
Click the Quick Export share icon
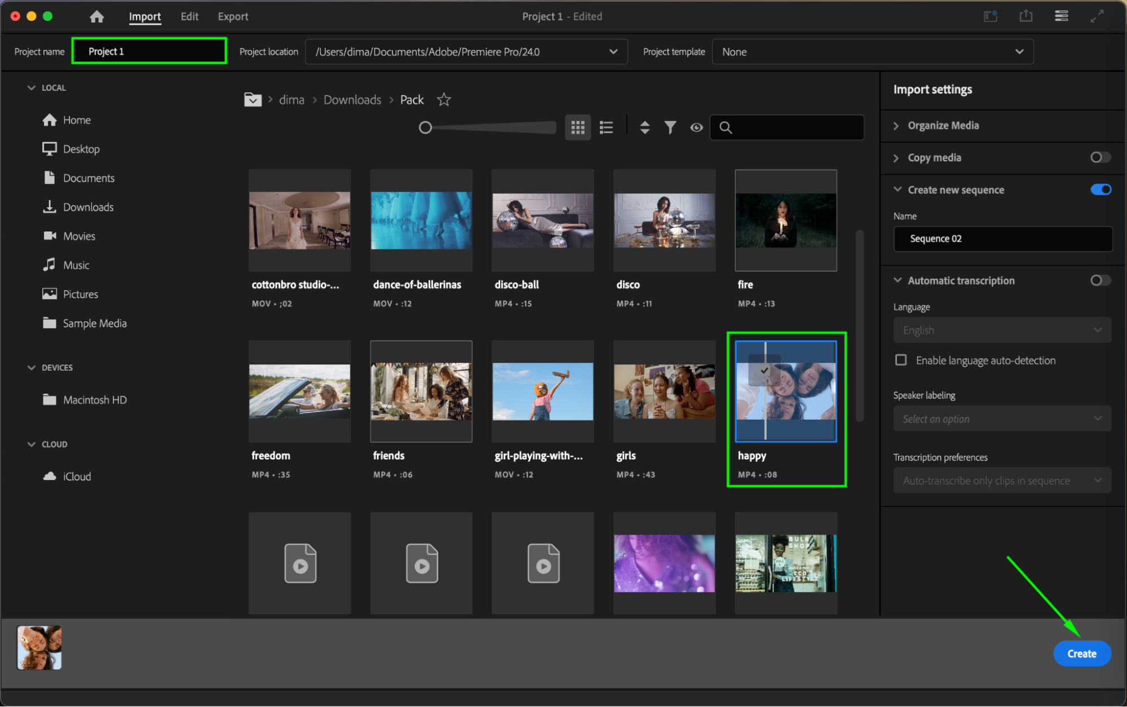[1026, 16]
